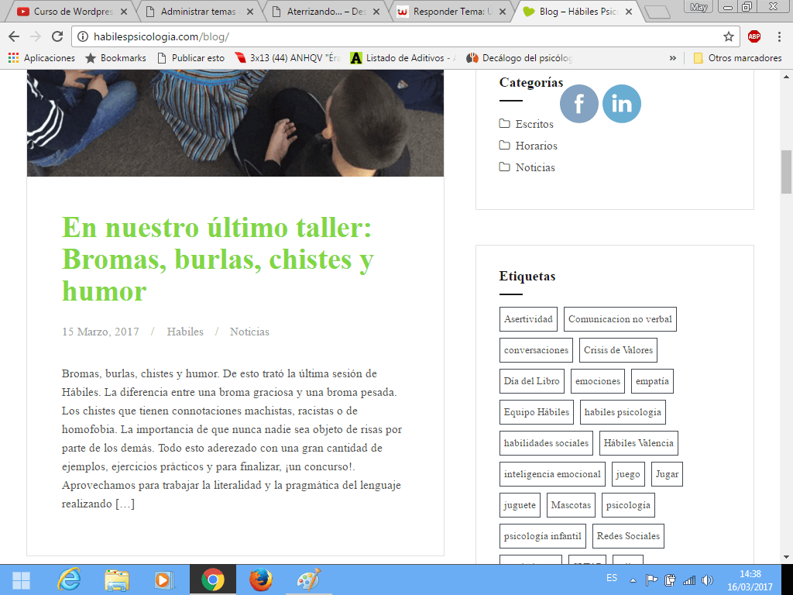
Task: Switch to the Aterrizando tab
Action: click(326, 11)
